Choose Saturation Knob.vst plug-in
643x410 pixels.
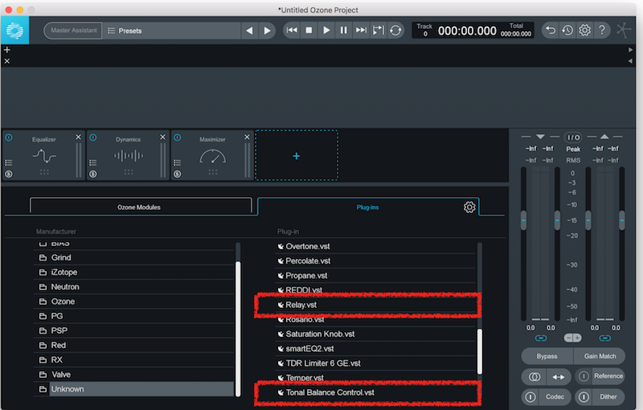tap(375, 334)
